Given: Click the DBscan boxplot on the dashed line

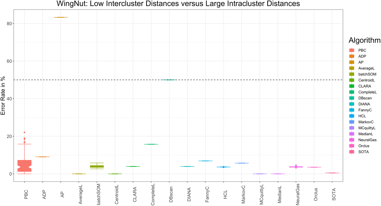Looking at the screenshot, I should tap(169, 80).
